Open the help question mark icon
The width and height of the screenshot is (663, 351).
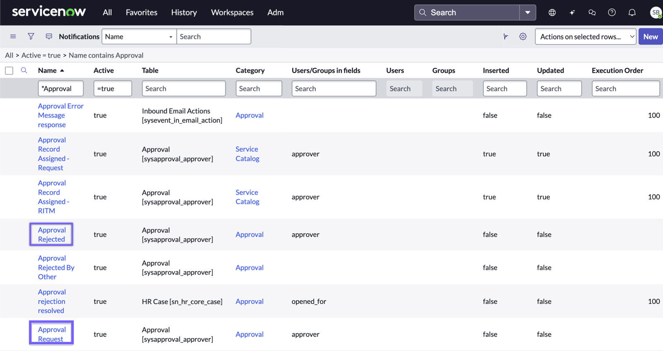point(612,12)
